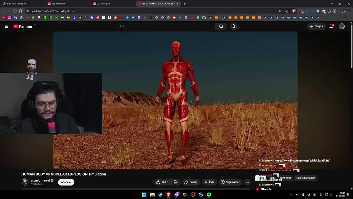Dislike the video with thumbs down

coord(176,182)
